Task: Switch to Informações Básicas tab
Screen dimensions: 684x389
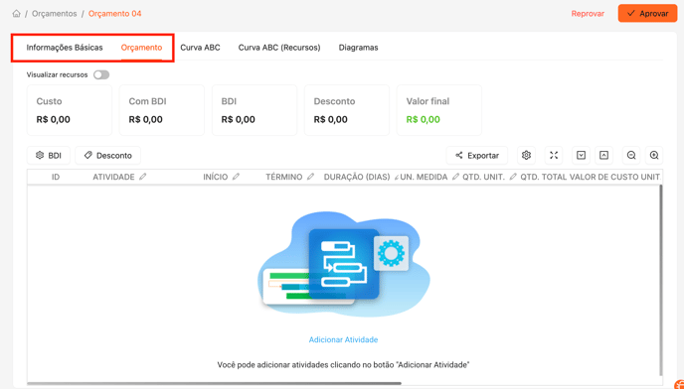Action: point(65,48)
